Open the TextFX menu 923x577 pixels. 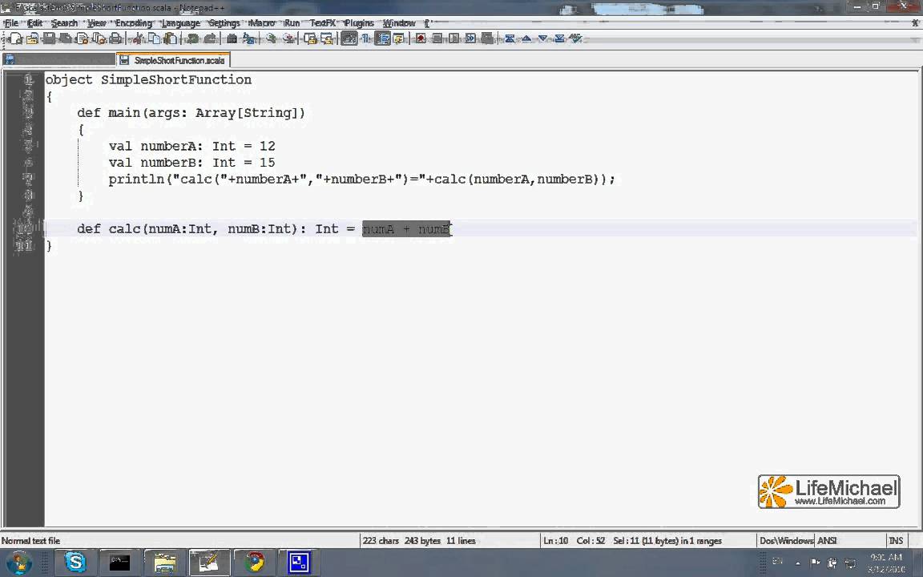323,23
